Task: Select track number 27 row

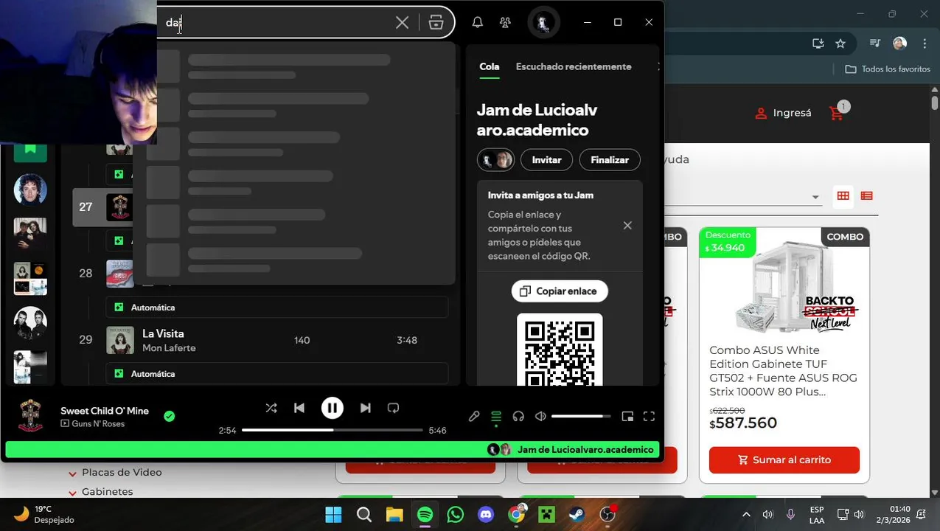Action: pyautogui.click(x=102, y=207)
